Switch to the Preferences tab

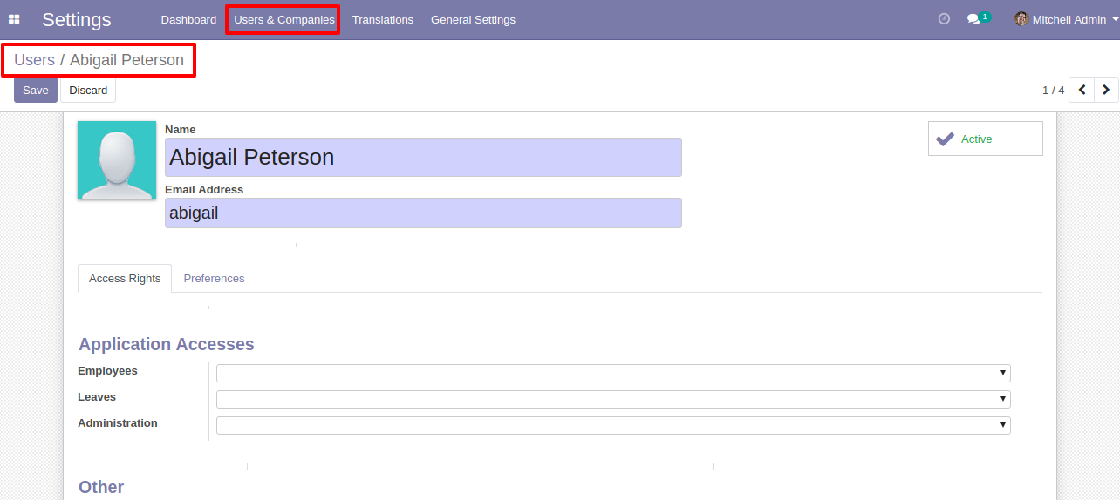[x=214, y=279]
